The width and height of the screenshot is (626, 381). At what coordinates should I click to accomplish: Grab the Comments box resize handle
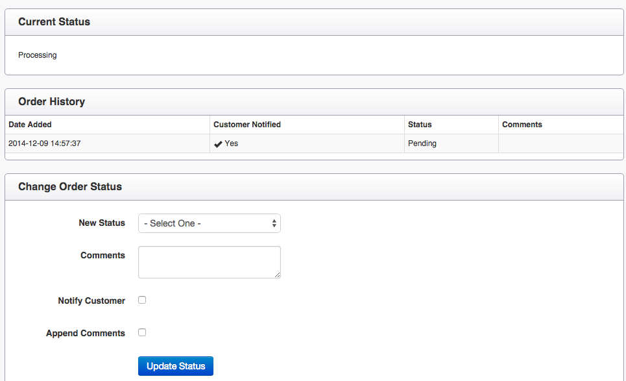(x=278, y=275)
